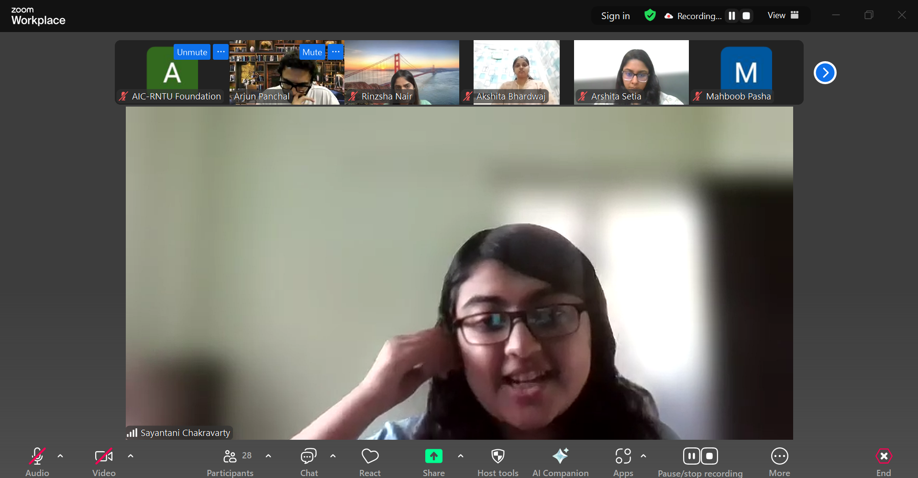Screen dimensions: 918x478
Task: Unmute microphone with the Audio button
Action: click(37, 456)
